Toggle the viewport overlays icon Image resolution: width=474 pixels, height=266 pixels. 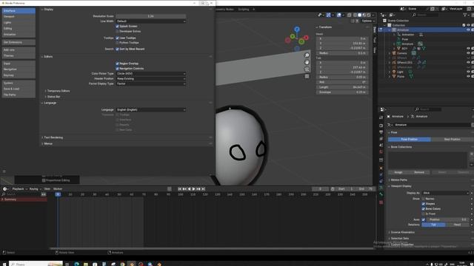pyautogui.click(x=339, y=15)
